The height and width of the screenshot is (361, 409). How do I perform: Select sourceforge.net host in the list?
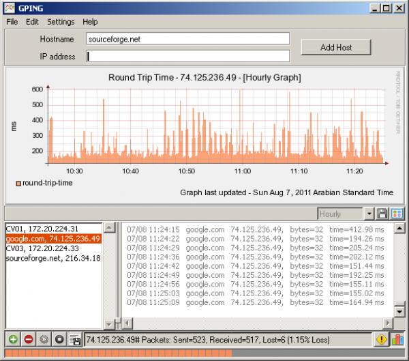point(53,259)
